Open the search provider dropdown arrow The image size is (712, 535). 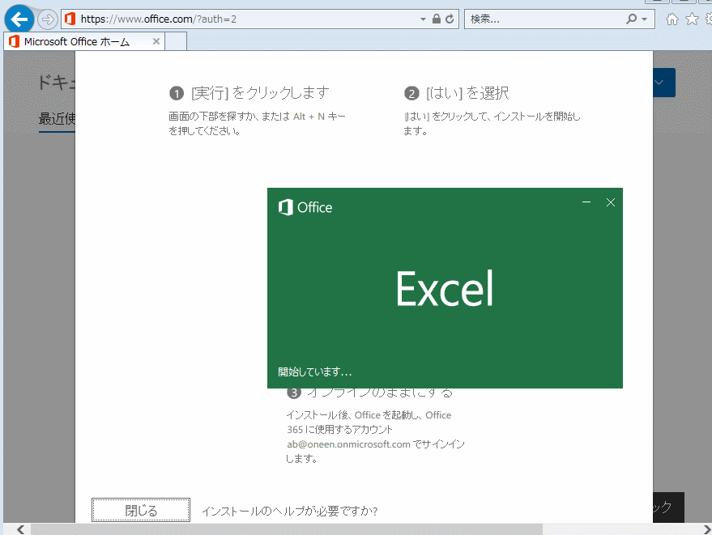pyautogui.click(x=644, y=19)
